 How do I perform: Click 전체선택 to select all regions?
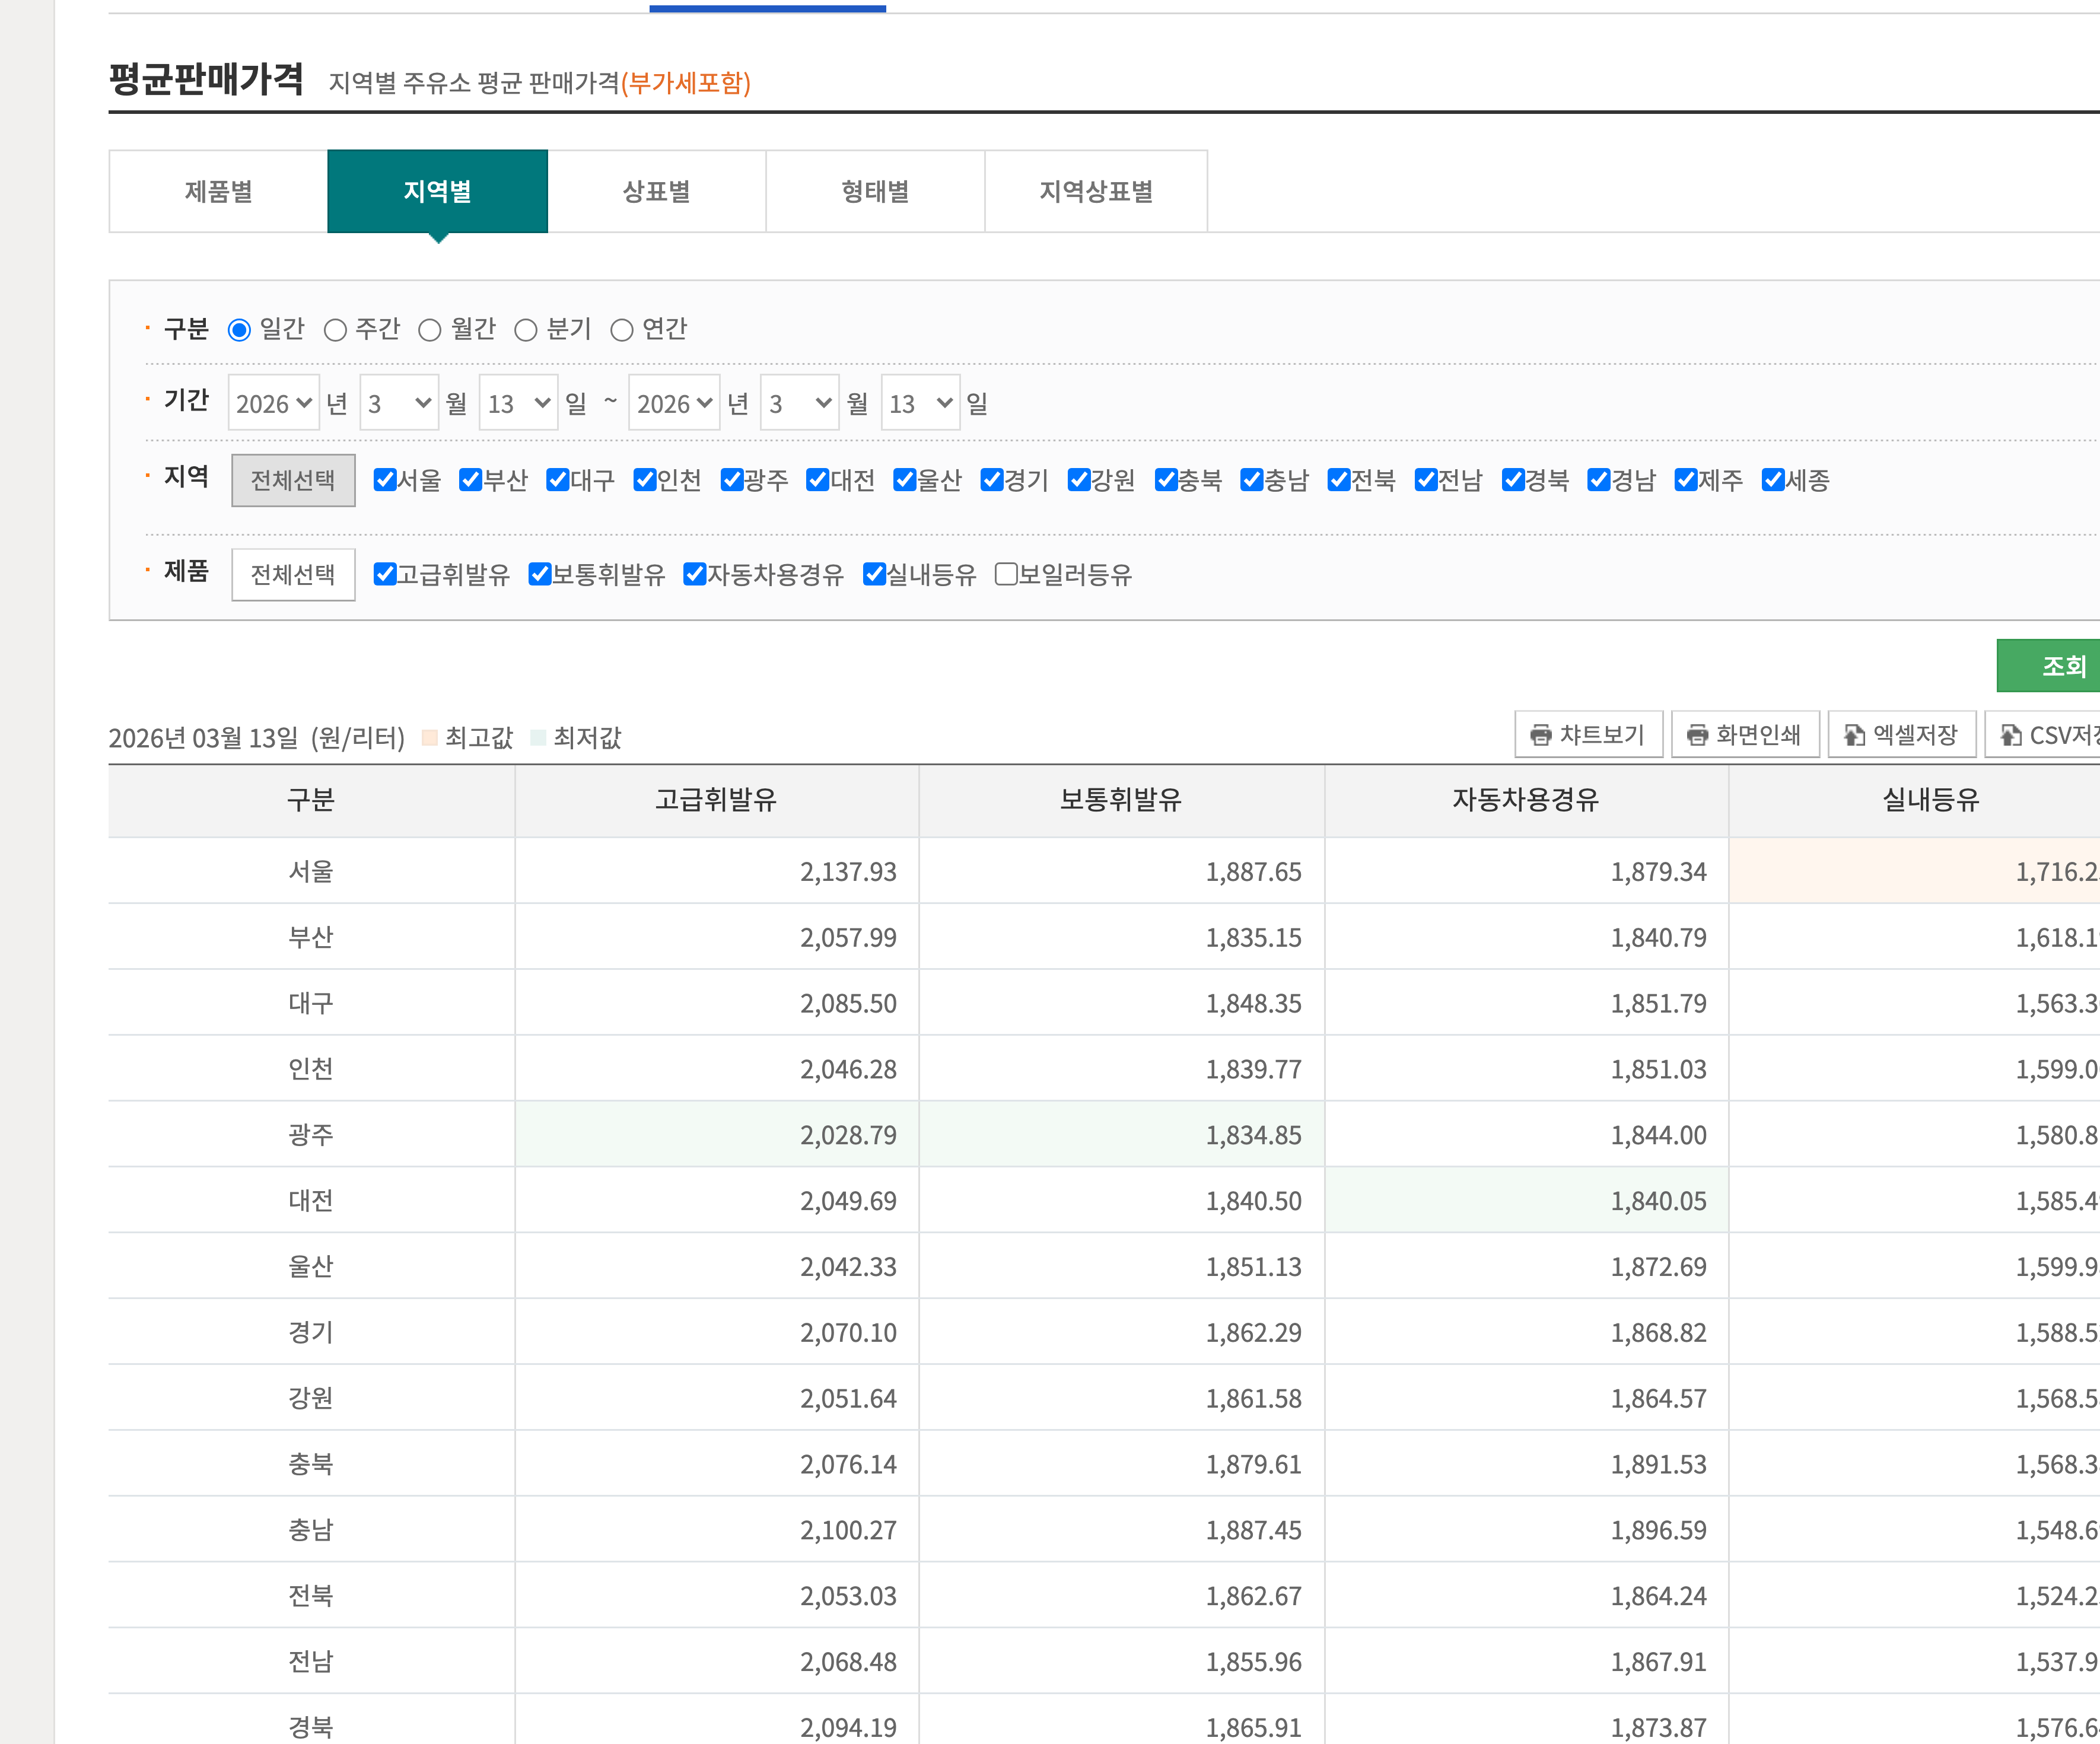pyautogui.click(x=292, y=480)
